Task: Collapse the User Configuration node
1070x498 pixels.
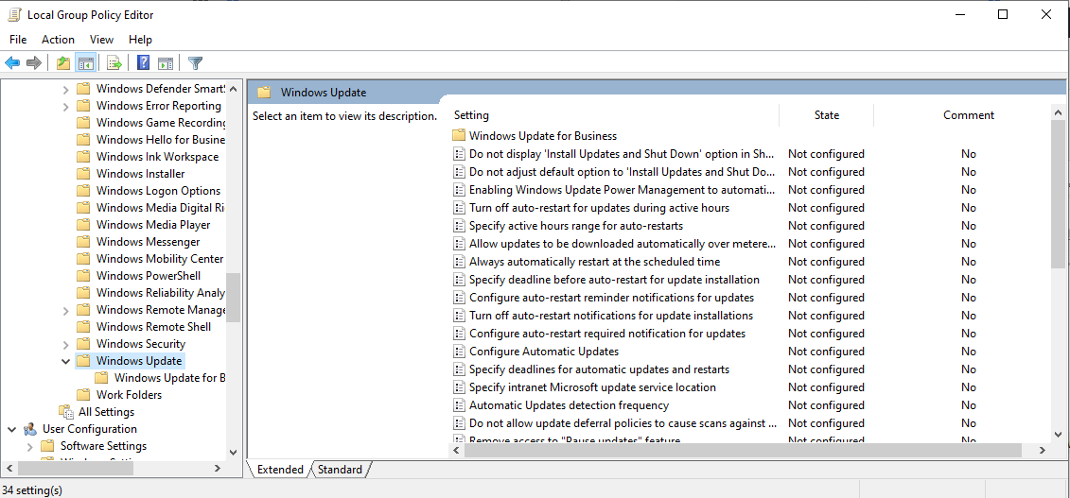Action: [12, 429]
